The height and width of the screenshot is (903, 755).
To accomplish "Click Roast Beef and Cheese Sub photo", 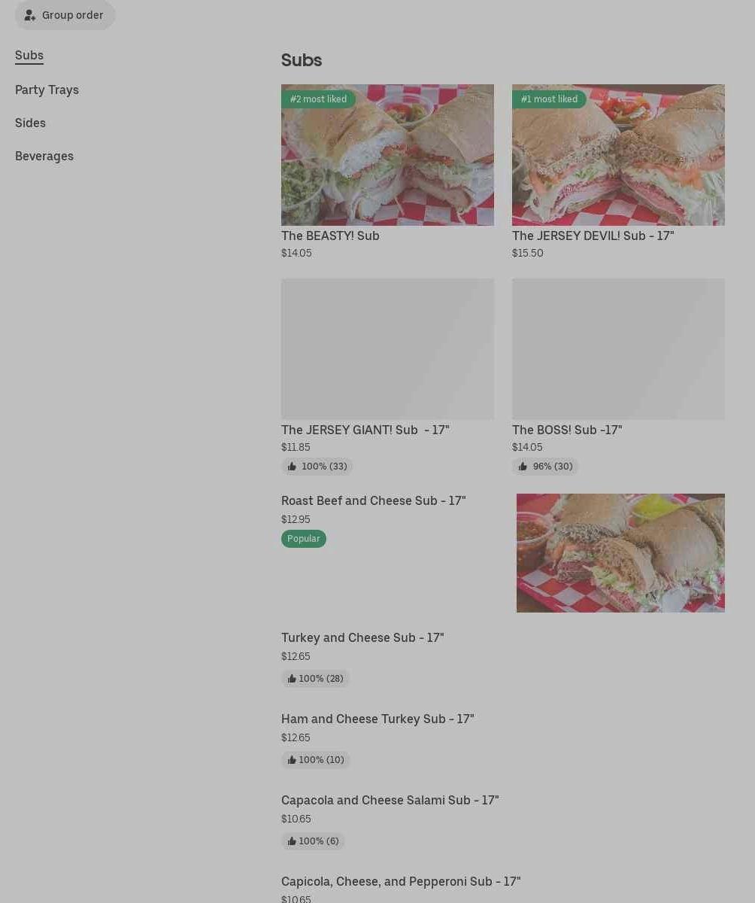I will coord(620,553).
